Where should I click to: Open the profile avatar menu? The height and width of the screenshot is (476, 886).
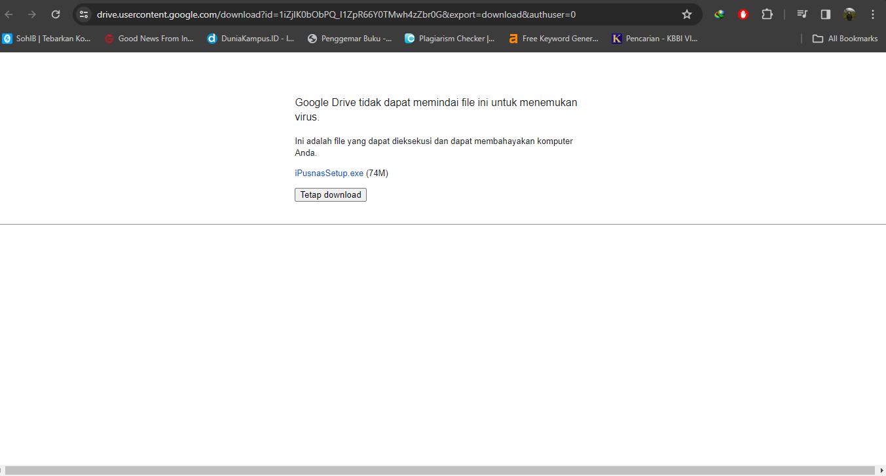click(x=849, y=14)
